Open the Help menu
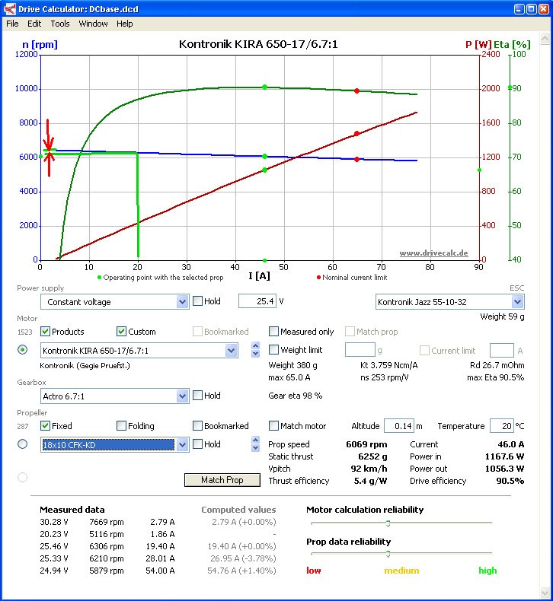 (125, 24)
